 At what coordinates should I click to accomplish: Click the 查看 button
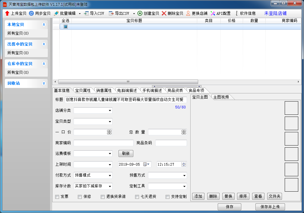tap(258, 196)
